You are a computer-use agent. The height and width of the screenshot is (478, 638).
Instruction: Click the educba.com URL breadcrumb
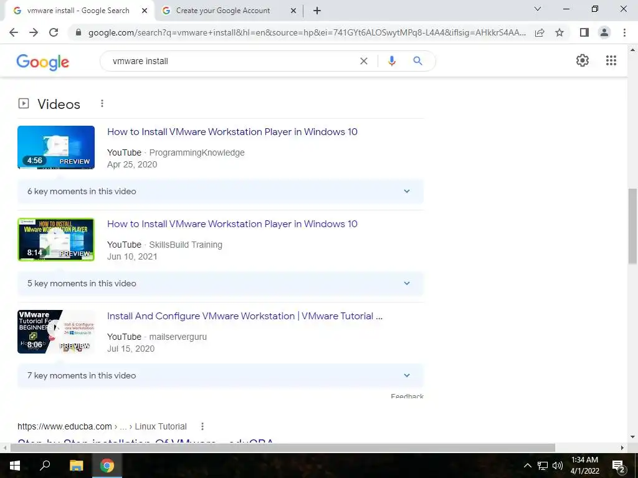pos(102,426)
